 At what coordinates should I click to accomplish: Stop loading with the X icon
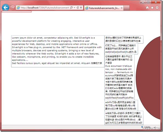[x=81, y=8]
